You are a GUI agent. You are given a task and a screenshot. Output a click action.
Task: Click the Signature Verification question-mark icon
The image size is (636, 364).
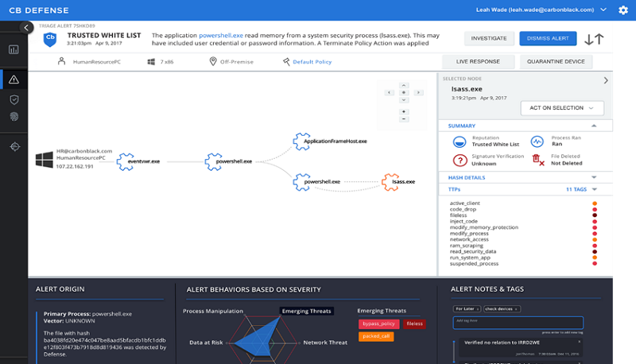point(460,161)
